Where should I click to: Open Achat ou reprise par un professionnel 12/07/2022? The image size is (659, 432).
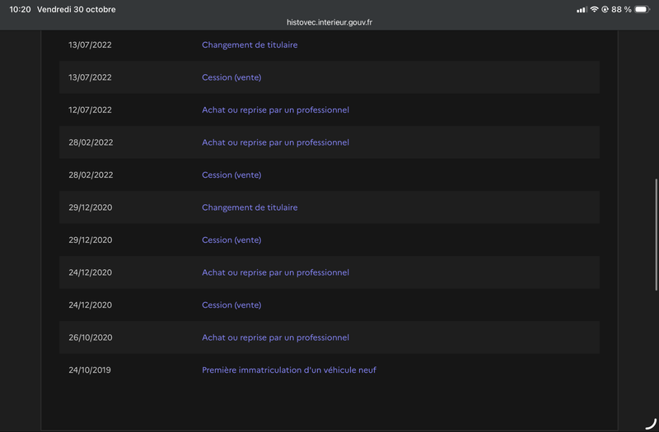[275, 110]
